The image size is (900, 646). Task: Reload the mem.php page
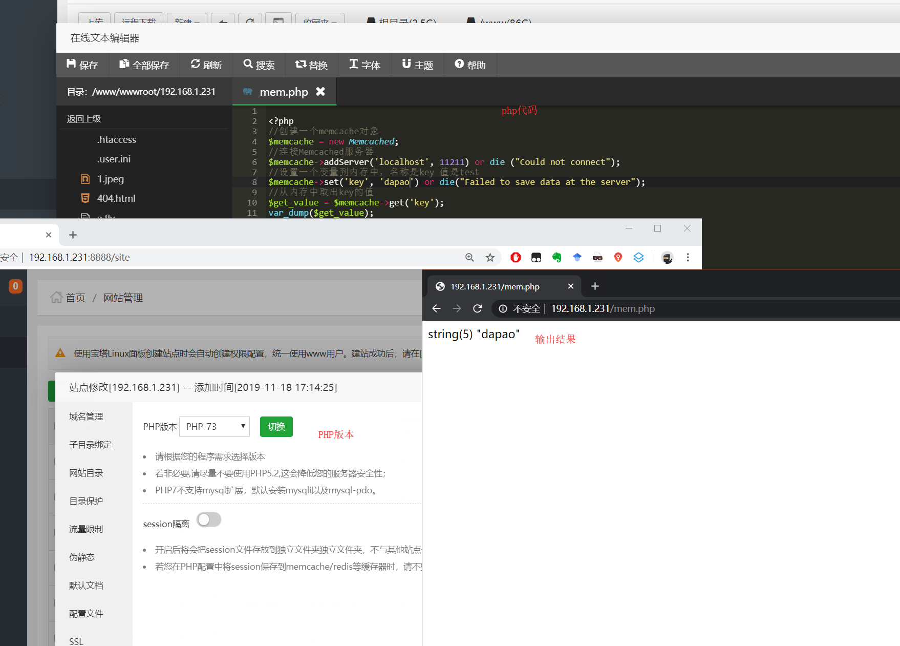pos(477,308)
